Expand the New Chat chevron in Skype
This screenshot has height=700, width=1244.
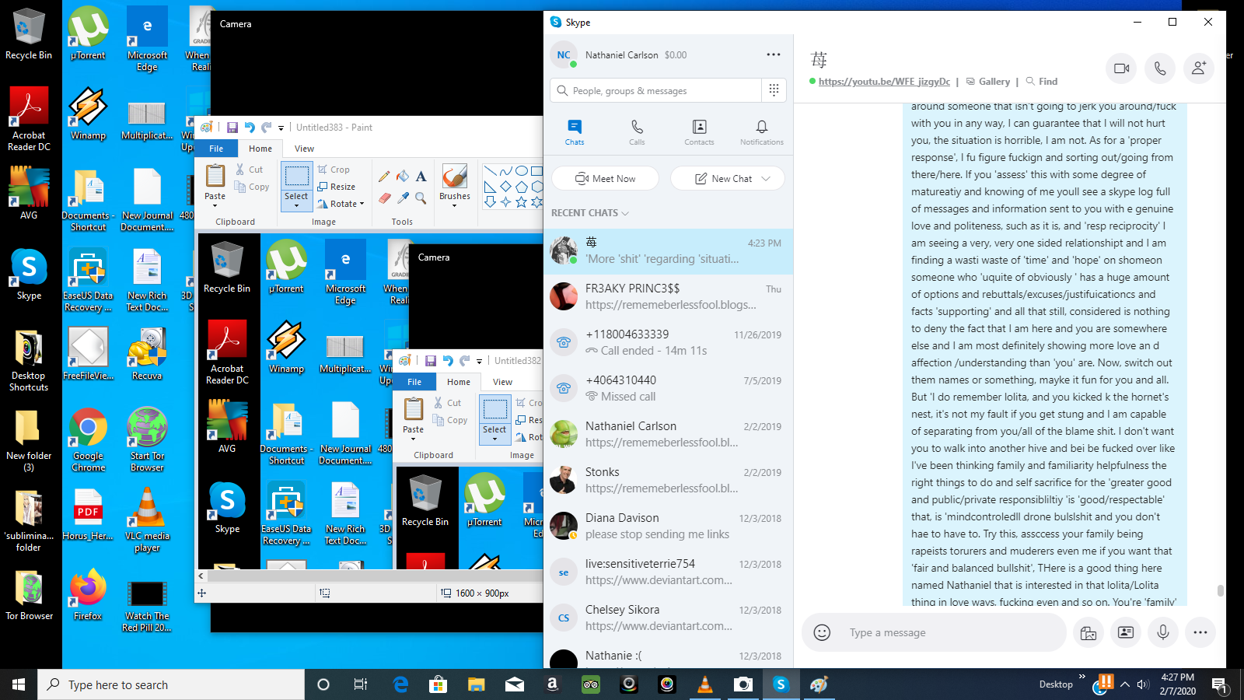click(766, 178)
